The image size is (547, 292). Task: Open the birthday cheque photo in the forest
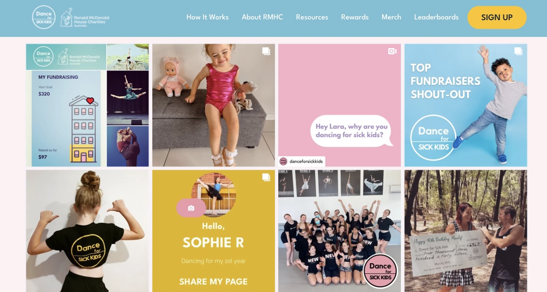[466, 231]
